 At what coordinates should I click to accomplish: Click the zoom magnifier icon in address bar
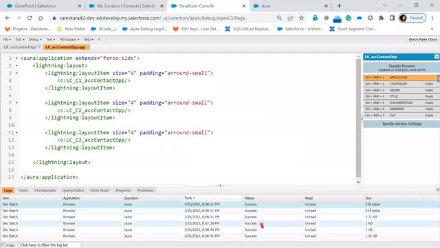tap(279, 18)
